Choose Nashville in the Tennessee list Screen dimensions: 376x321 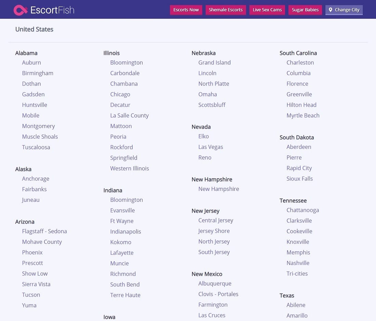298,263
